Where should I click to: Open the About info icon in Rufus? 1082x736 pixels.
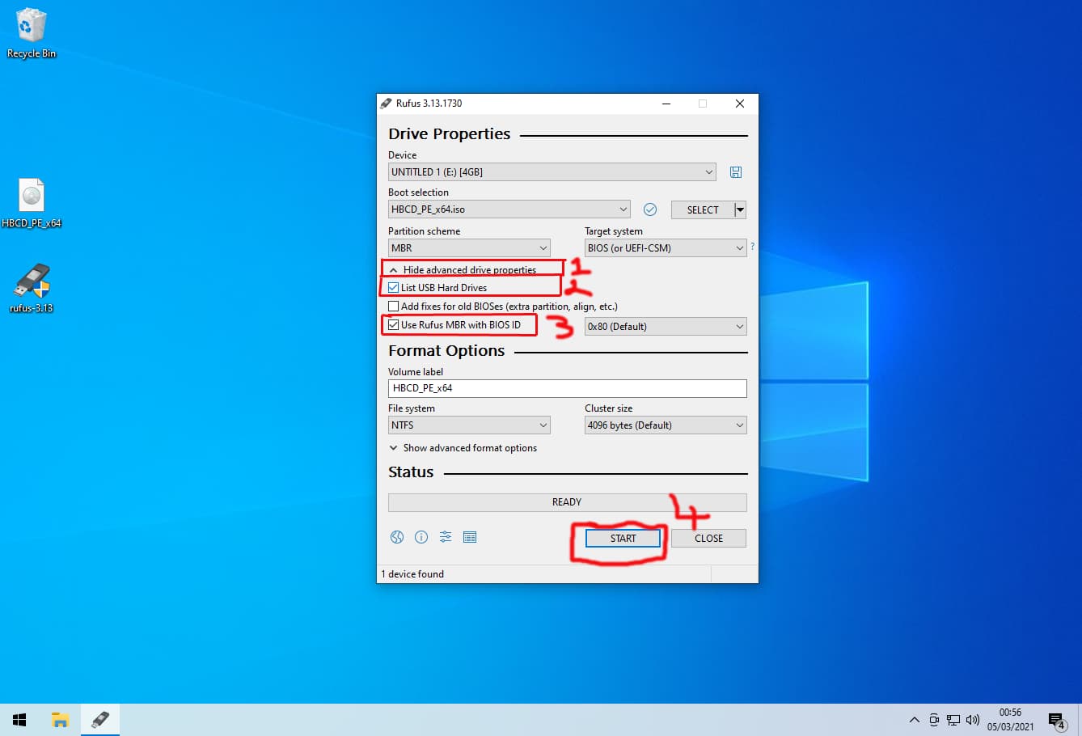421,537
